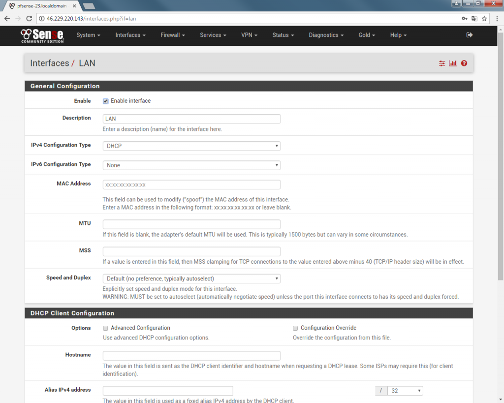Click the MSS input field

[191, 251]
